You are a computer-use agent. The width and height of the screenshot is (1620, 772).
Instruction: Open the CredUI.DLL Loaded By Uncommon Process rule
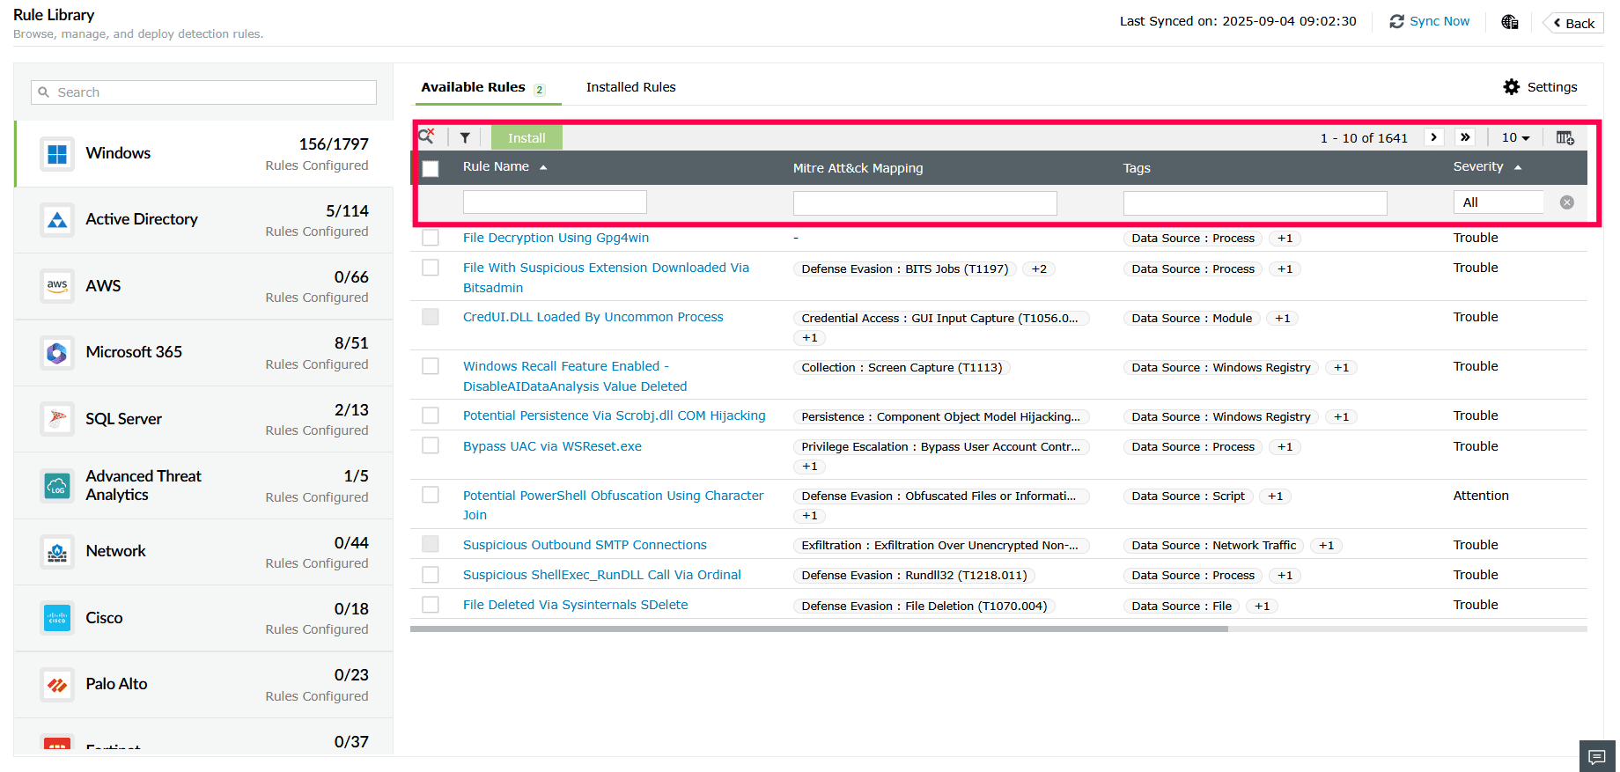pyautogui.click(x=593, y=317)
